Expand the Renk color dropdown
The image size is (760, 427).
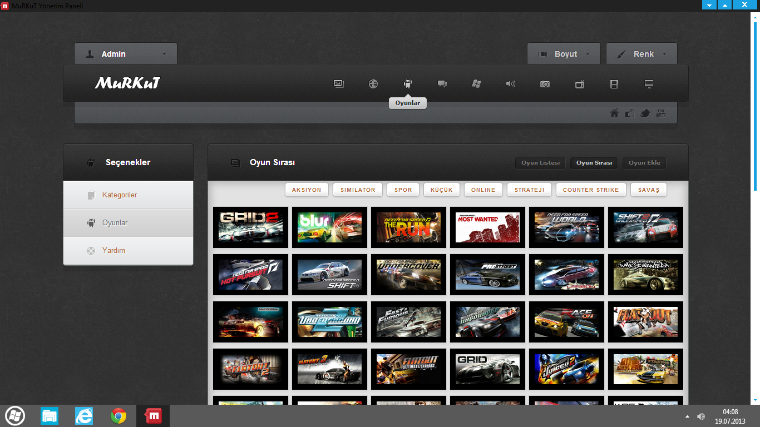641,54
